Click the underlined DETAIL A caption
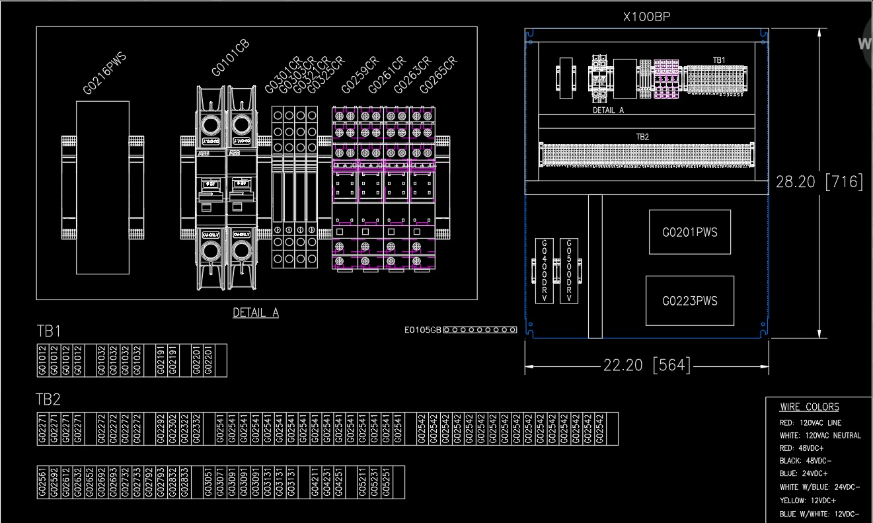The width and height of the screenshot is (873, 523). click(256, 313)
